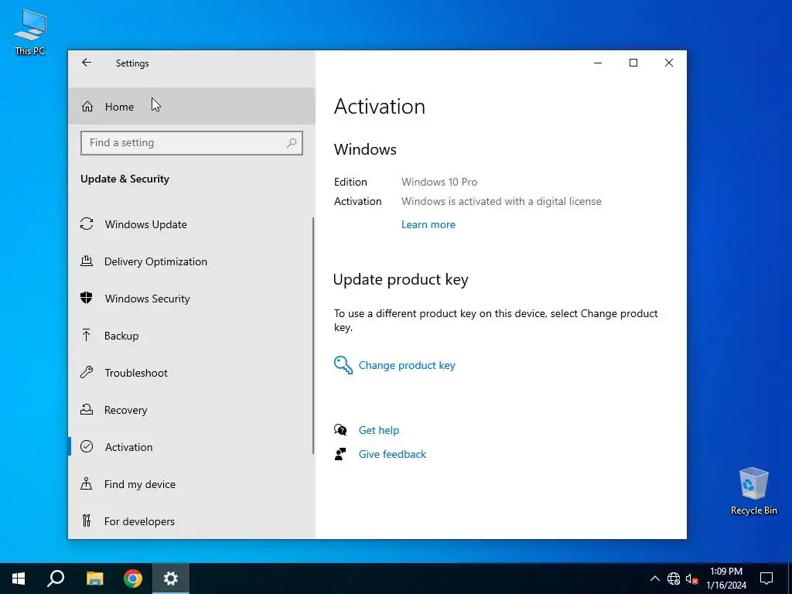Select the This PC desktop icon
The width and height of the screenshot is (792, 594).
(30, 32)
